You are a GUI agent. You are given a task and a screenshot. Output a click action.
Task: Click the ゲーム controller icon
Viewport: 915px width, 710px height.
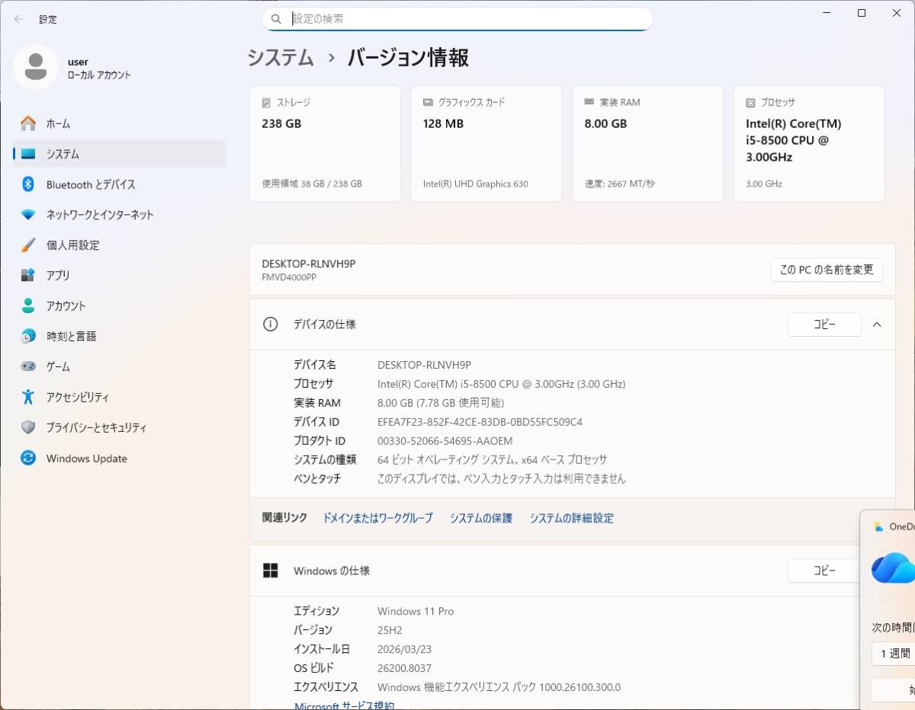click(28, 366)
